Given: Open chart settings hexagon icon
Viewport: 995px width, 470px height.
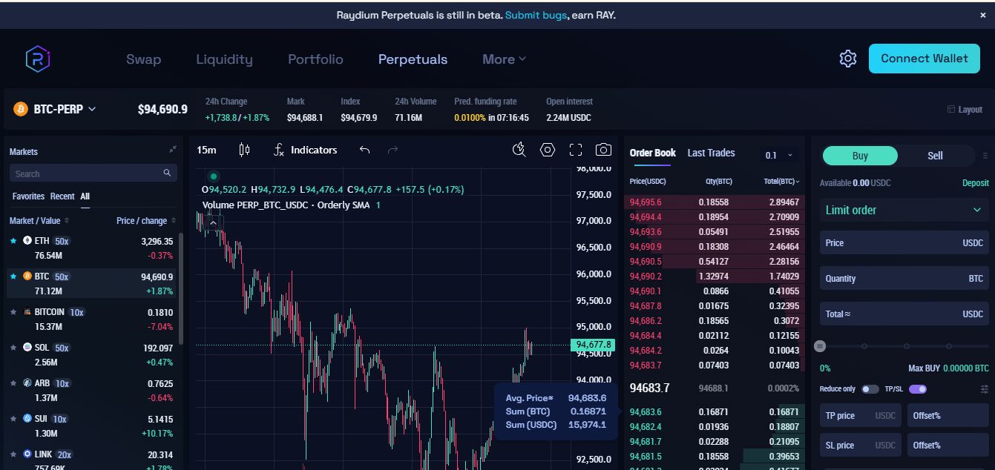Looking at the screenshot, I should [548, 150].
